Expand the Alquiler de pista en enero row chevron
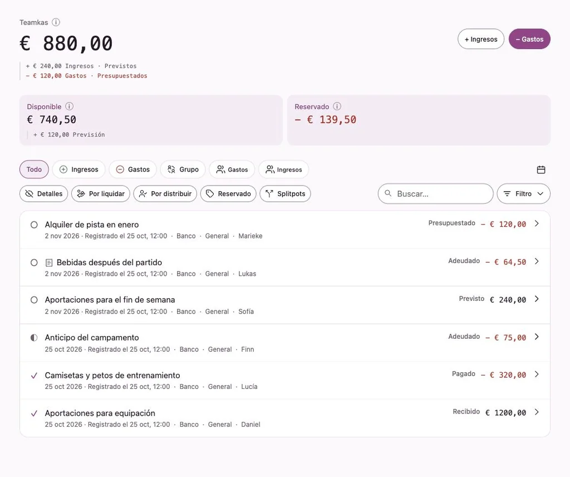The width and height of the screenshot is (570, 477). tap(537, 223)
